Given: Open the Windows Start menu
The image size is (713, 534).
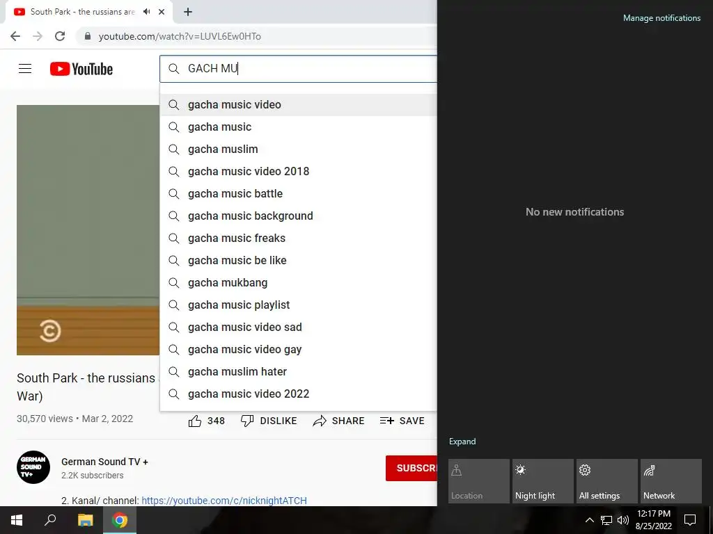Looking at the screenshot, I should (x=17, y=520).
